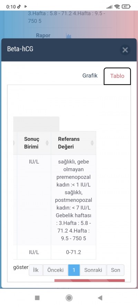Go to İlk page

[x=36, y=270]
